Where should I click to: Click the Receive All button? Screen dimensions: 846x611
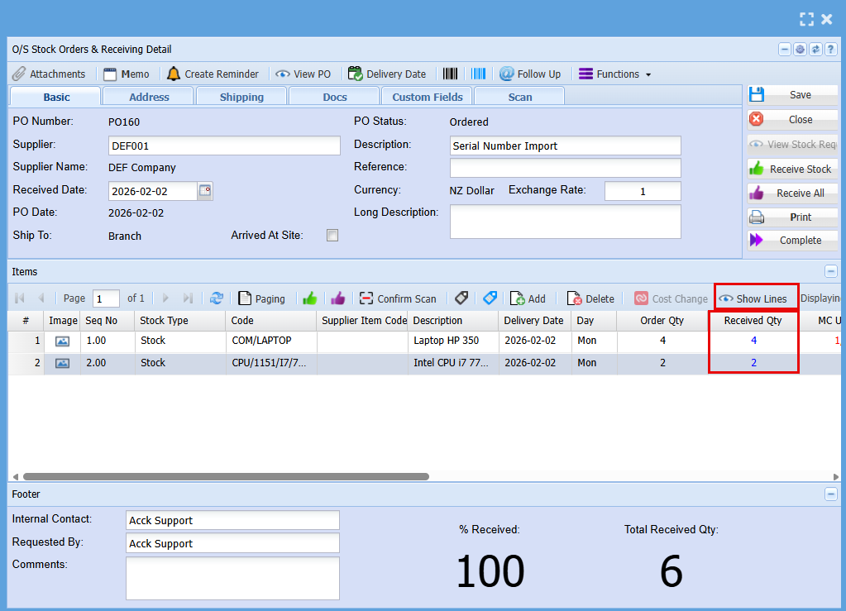[792, 193]
